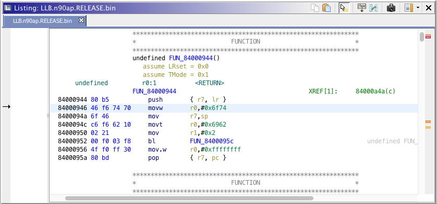This screenshot has width=437, height=204.
Task: Click operand { r7, lr }
Action: [x=208, y=100]
